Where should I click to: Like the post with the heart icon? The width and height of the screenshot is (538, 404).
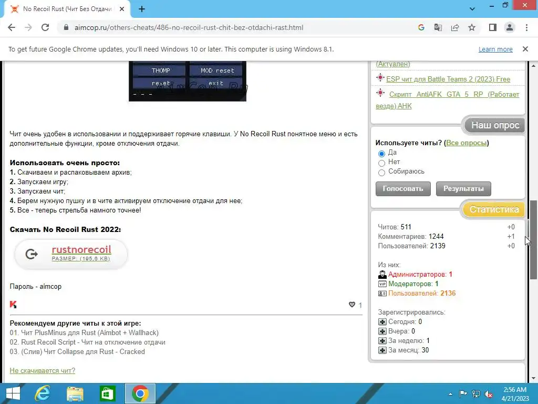pos(351,305)
